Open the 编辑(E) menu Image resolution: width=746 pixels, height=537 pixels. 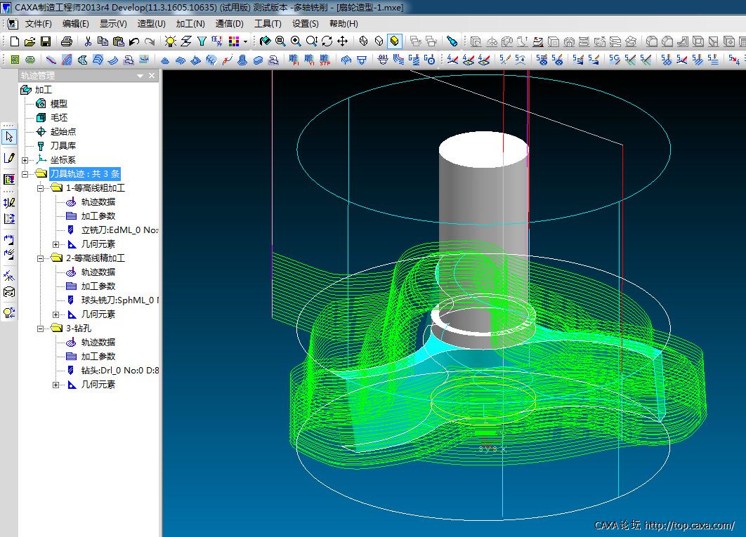click(75, 24)
